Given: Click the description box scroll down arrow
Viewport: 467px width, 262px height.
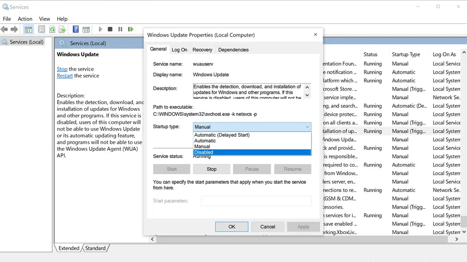Looking at the screenshot, I should 308,95.
